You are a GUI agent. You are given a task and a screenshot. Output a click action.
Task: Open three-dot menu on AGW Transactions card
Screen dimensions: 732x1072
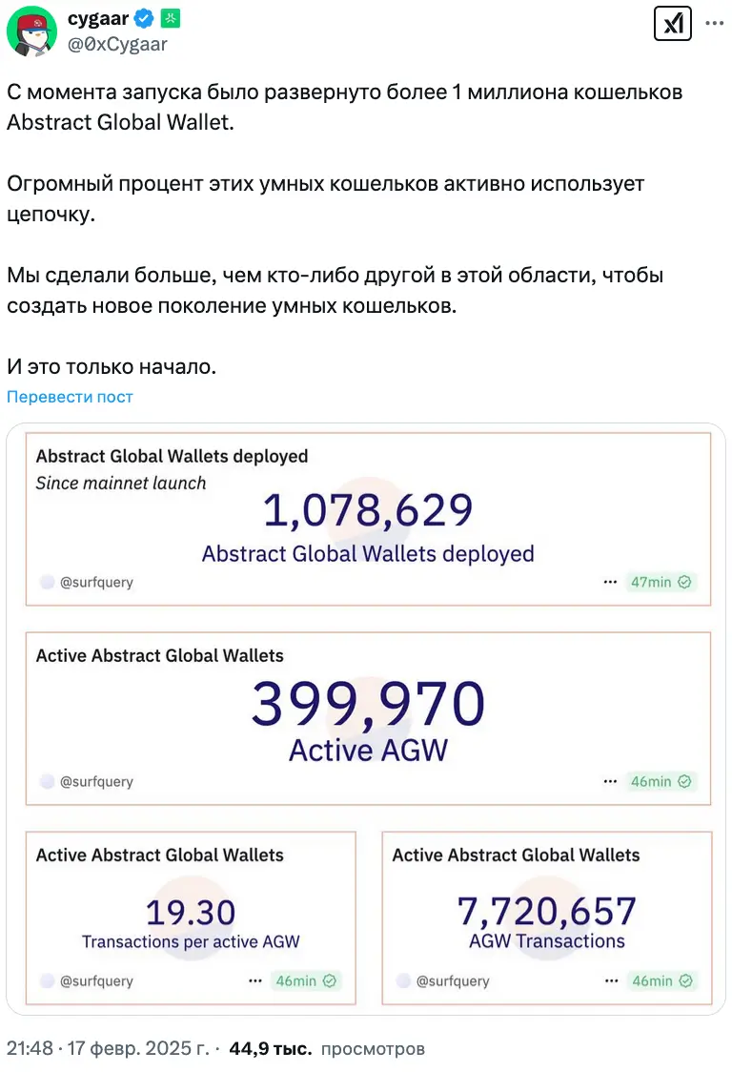[x=611, y=980]
